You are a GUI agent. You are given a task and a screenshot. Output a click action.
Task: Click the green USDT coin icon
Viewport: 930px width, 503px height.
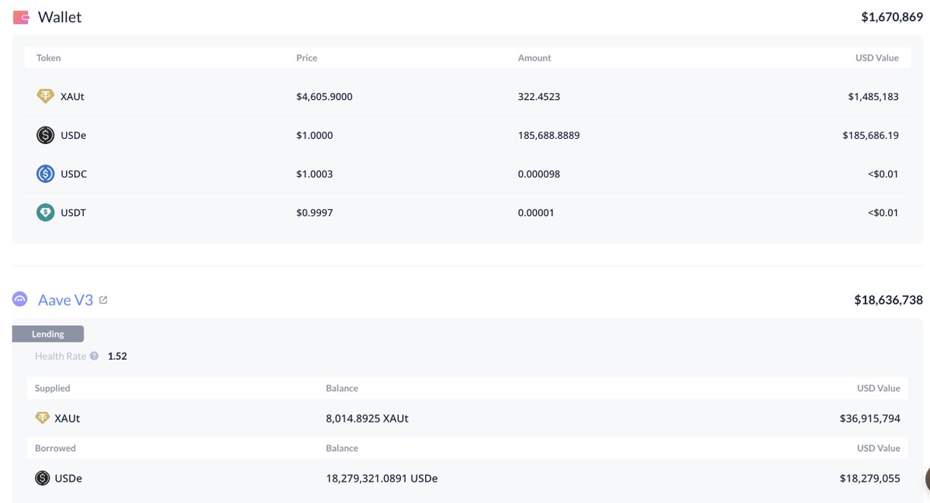click(x=46, y=213)
